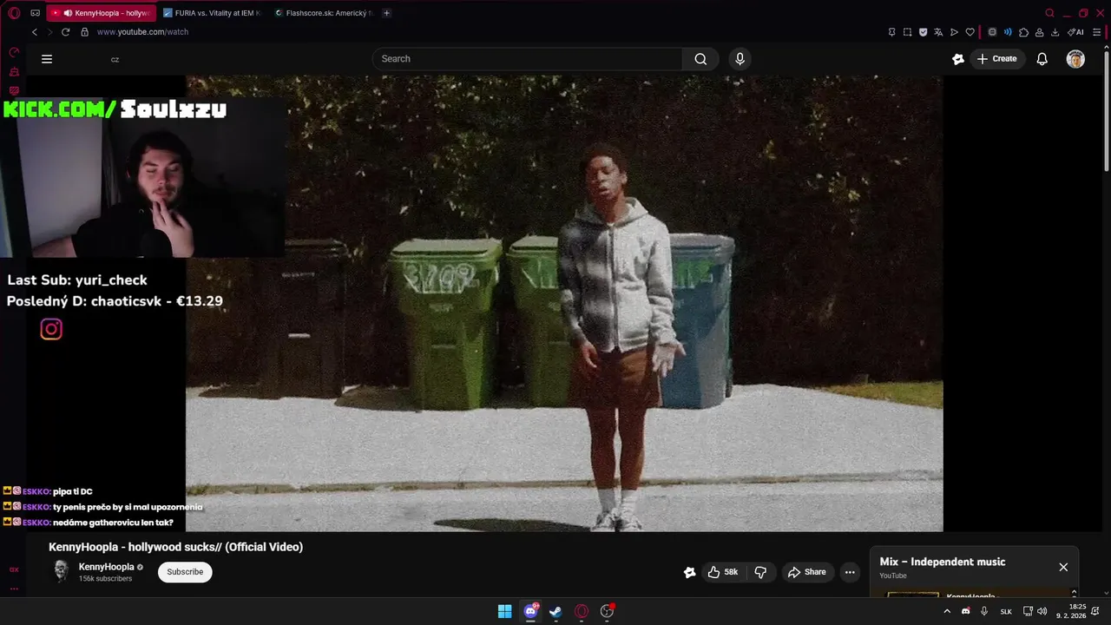Open the YouTube account avatar menu
The height and width of the screenshot is (625, 1111).
(1075, 59)
